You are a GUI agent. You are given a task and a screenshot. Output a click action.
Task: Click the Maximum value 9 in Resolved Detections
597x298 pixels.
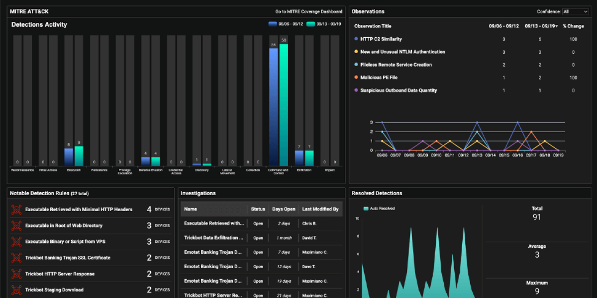(x=537, y=292)
